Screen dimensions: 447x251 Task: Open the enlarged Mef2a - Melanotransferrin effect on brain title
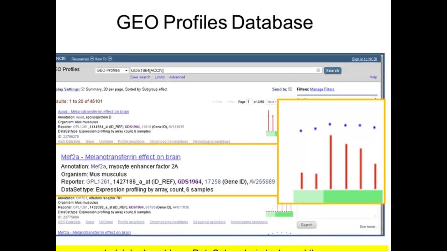pos(121,157)
